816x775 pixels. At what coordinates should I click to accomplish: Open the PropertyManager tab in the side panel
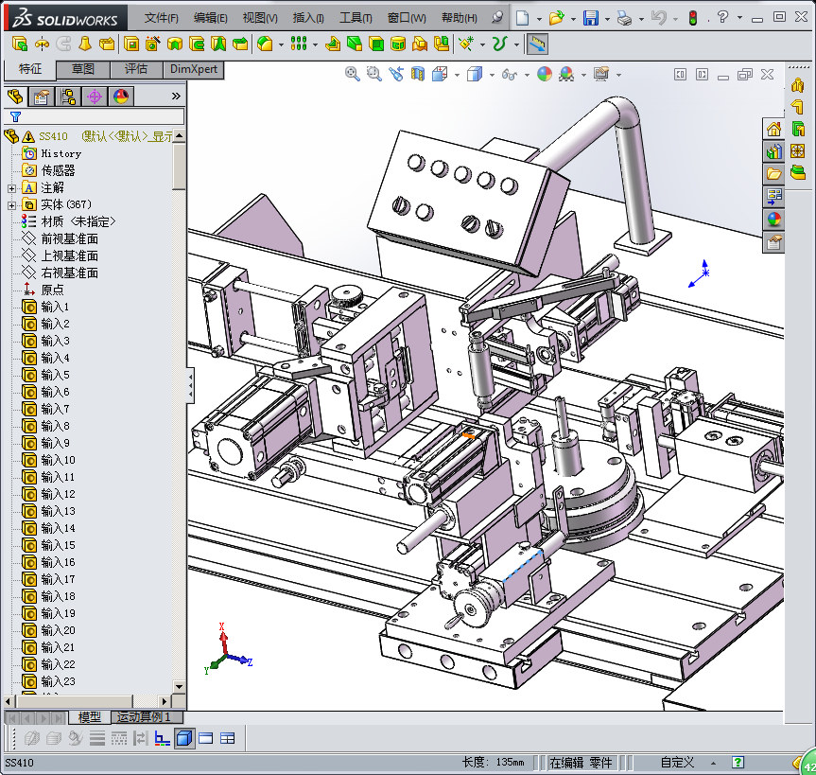[x=41, y=96]
